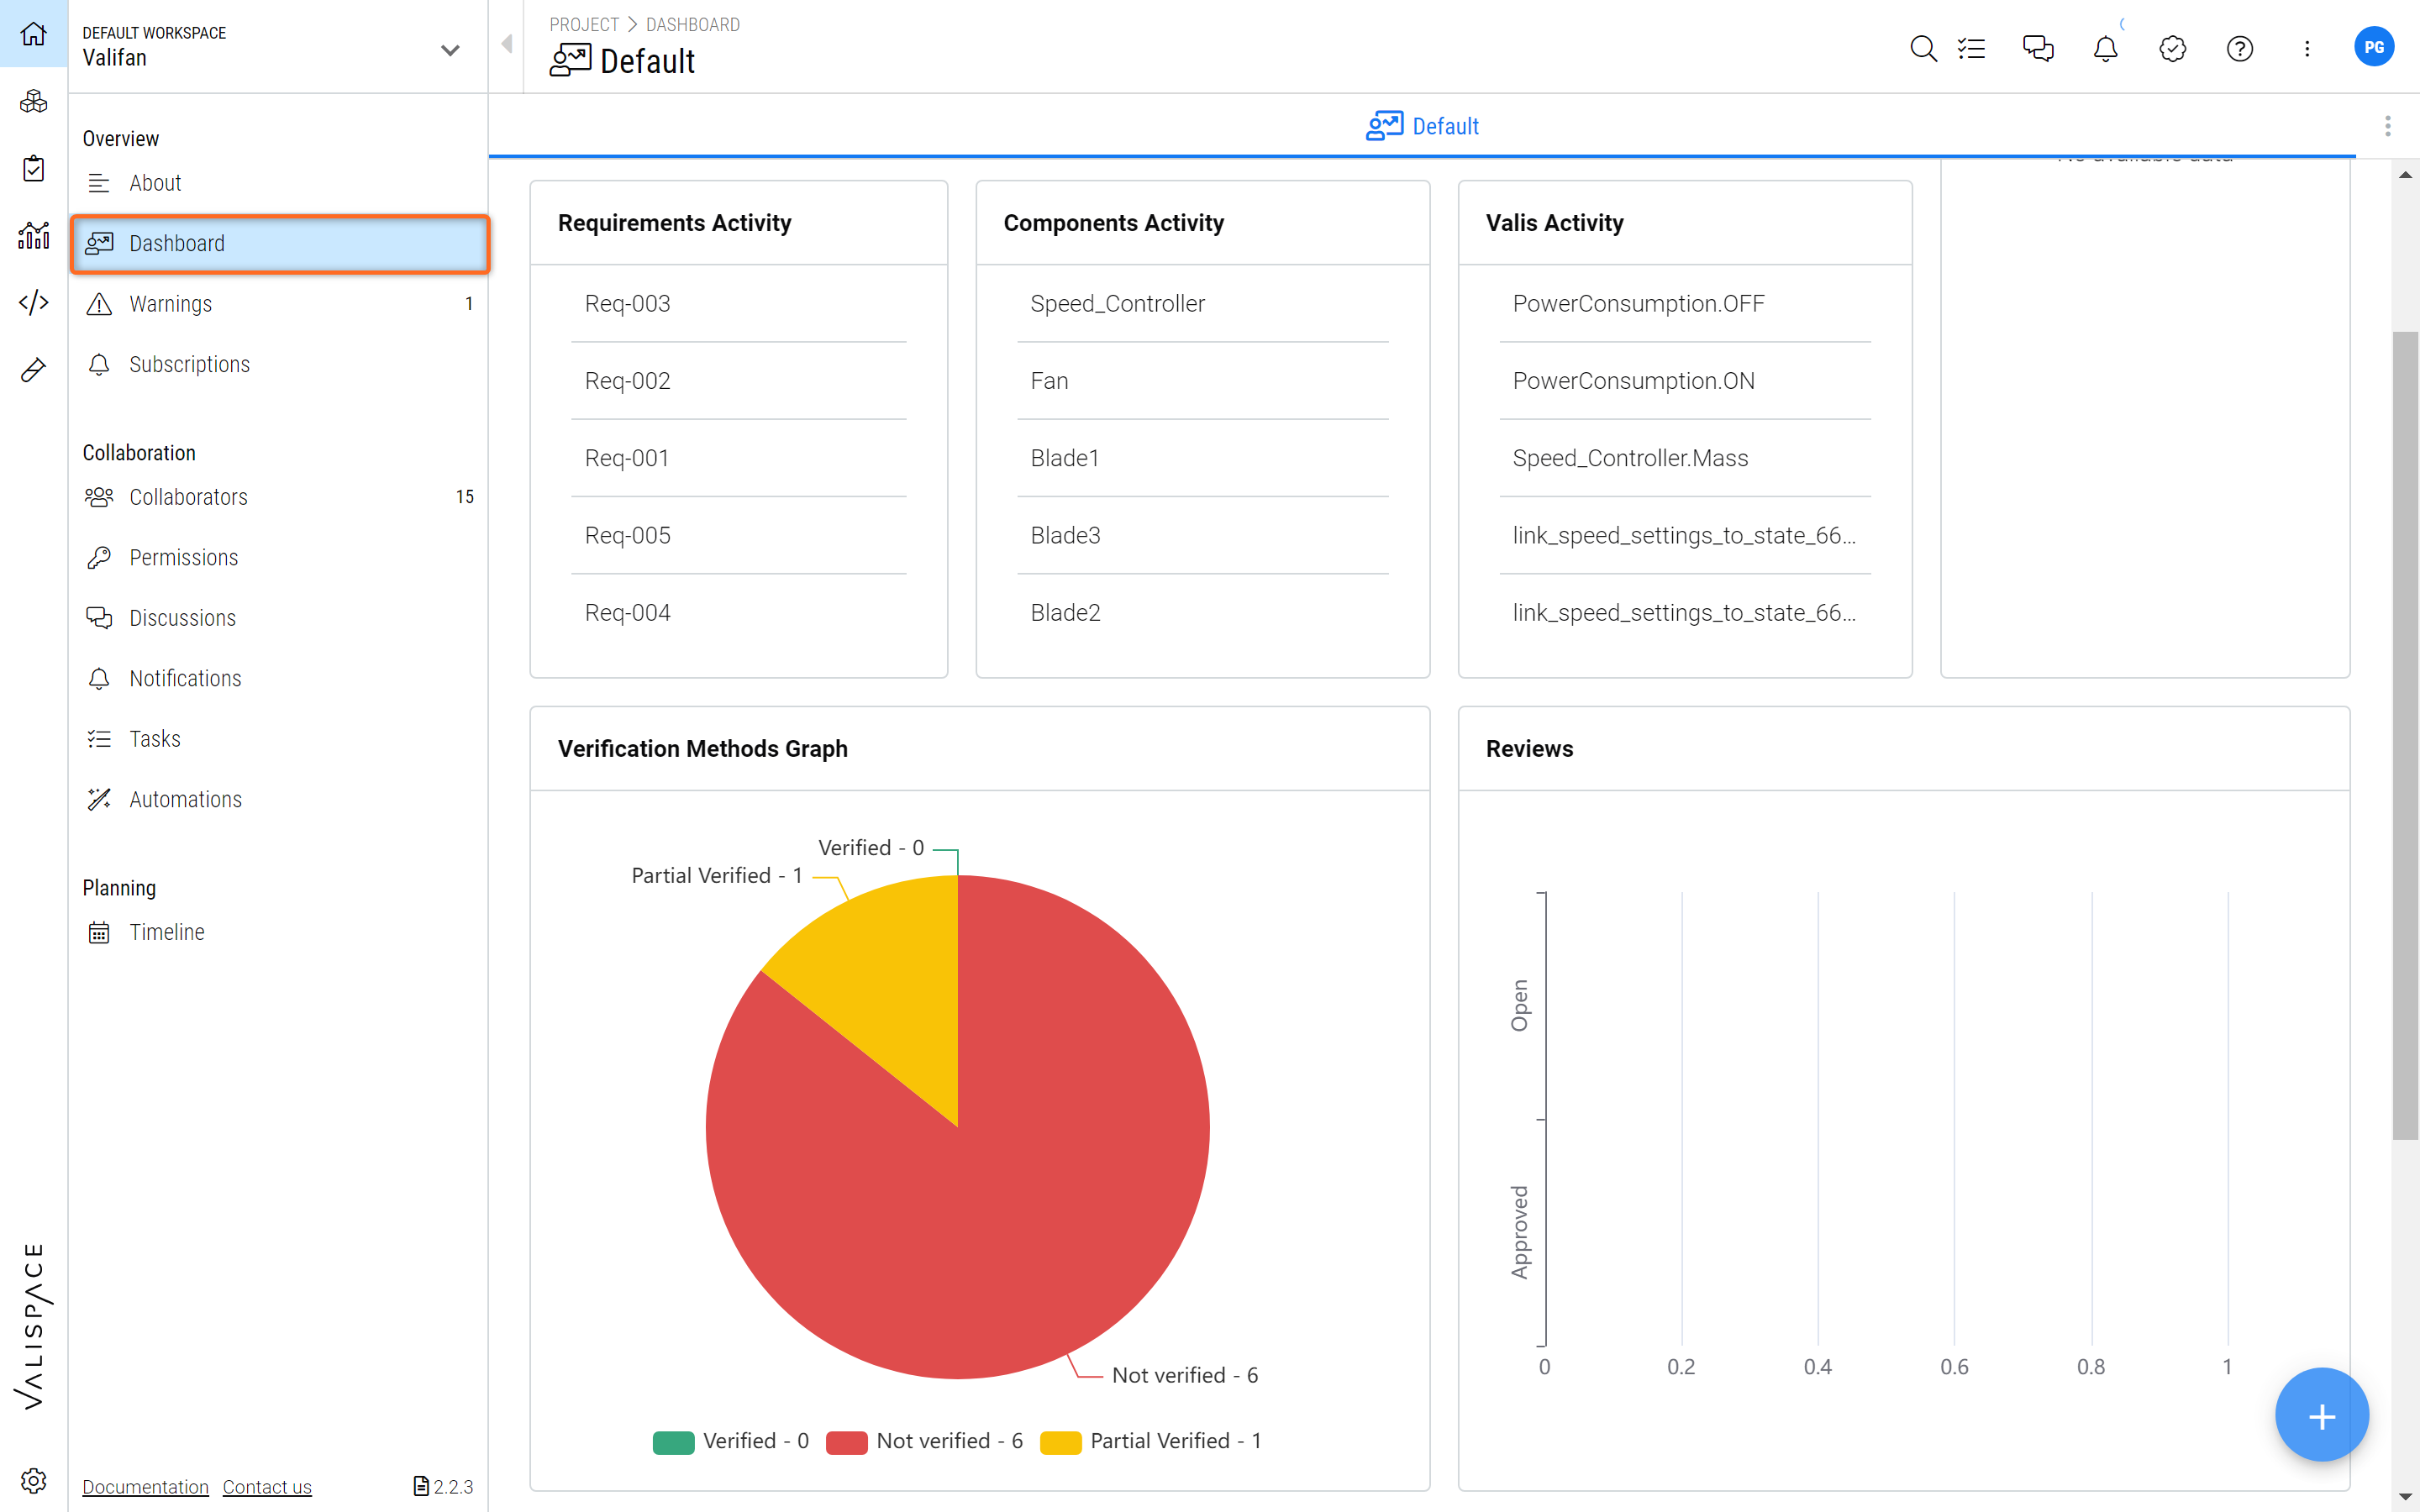2420x1512 pixels.
Task: Open About in Overview section
Action: pyautogui.click(x=279, y=183)
